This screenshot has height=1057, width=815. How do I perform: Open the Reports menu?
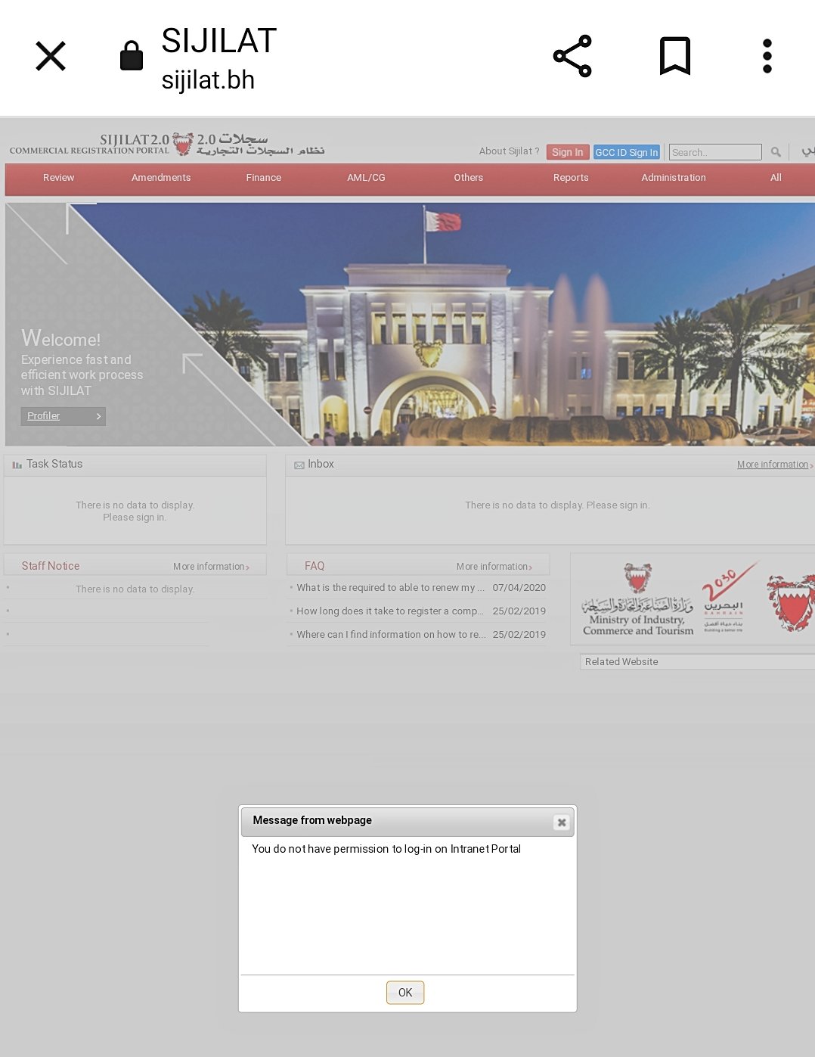click(x=571, y=178)
